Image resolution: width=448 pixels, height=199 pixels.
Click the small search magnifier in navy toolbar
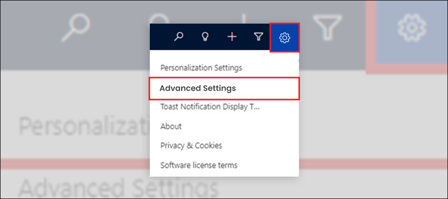pos(179,37)
